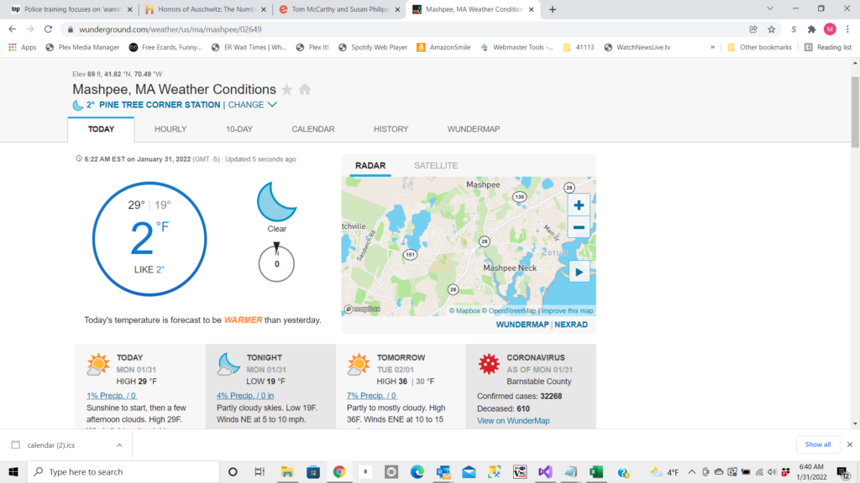Play the radar map animation
The height and width of the screenshot is (483, 860).
pos(579,271)
